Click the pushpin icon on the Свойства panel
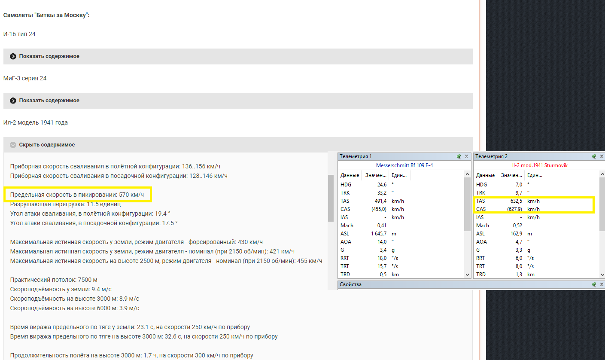Screen dimensions: 605x360 tap(594, 284)
